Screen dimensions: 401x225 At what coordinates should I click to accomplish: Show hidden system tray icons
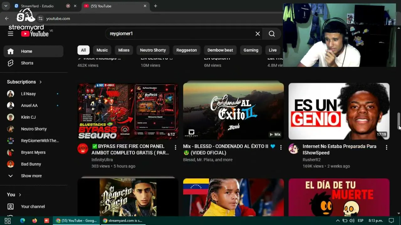coord(338,221)
